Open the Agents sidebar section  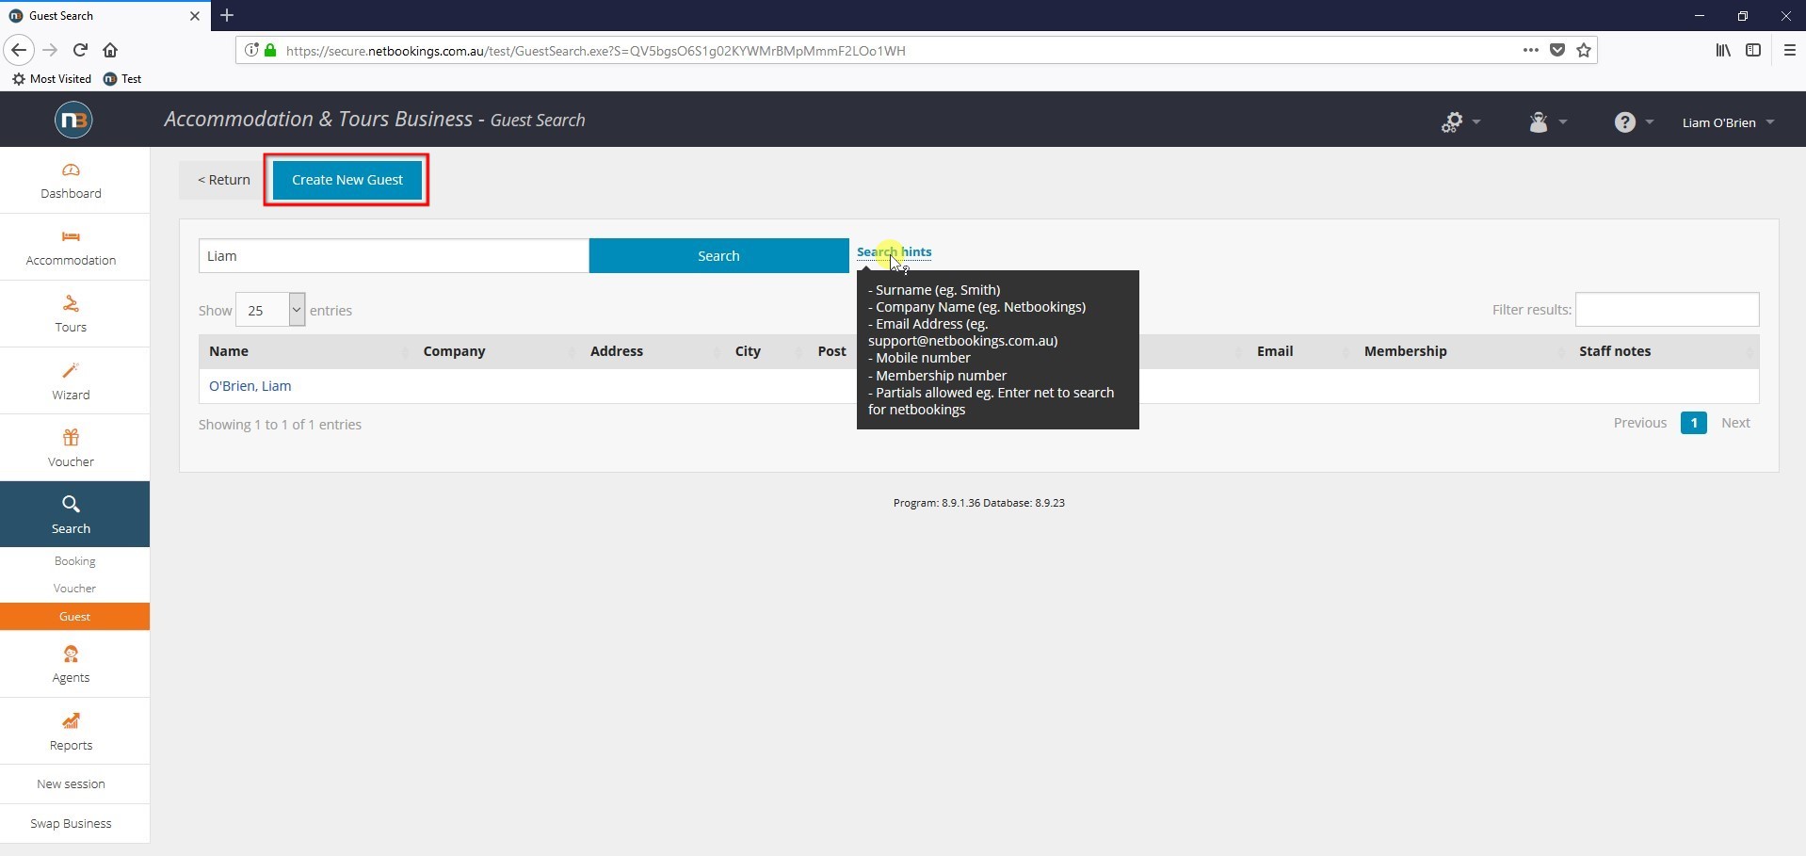[71, 665]
